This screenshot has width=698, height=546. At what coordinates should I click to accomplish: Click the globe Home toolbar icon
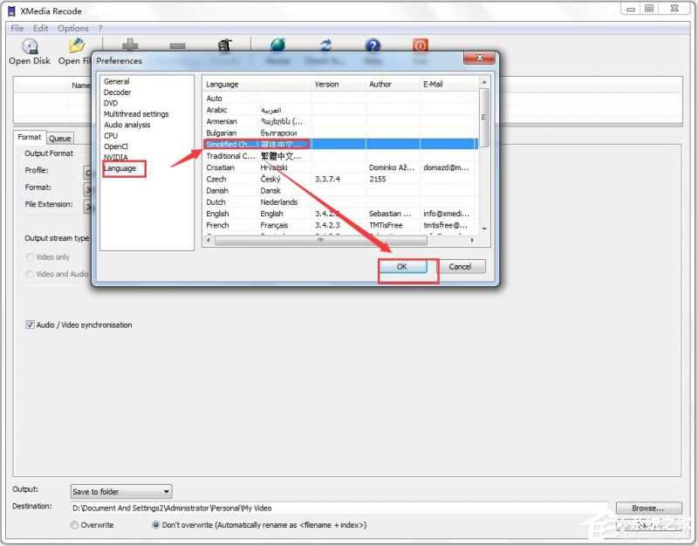pyautogui.click(x=278, y=45)
